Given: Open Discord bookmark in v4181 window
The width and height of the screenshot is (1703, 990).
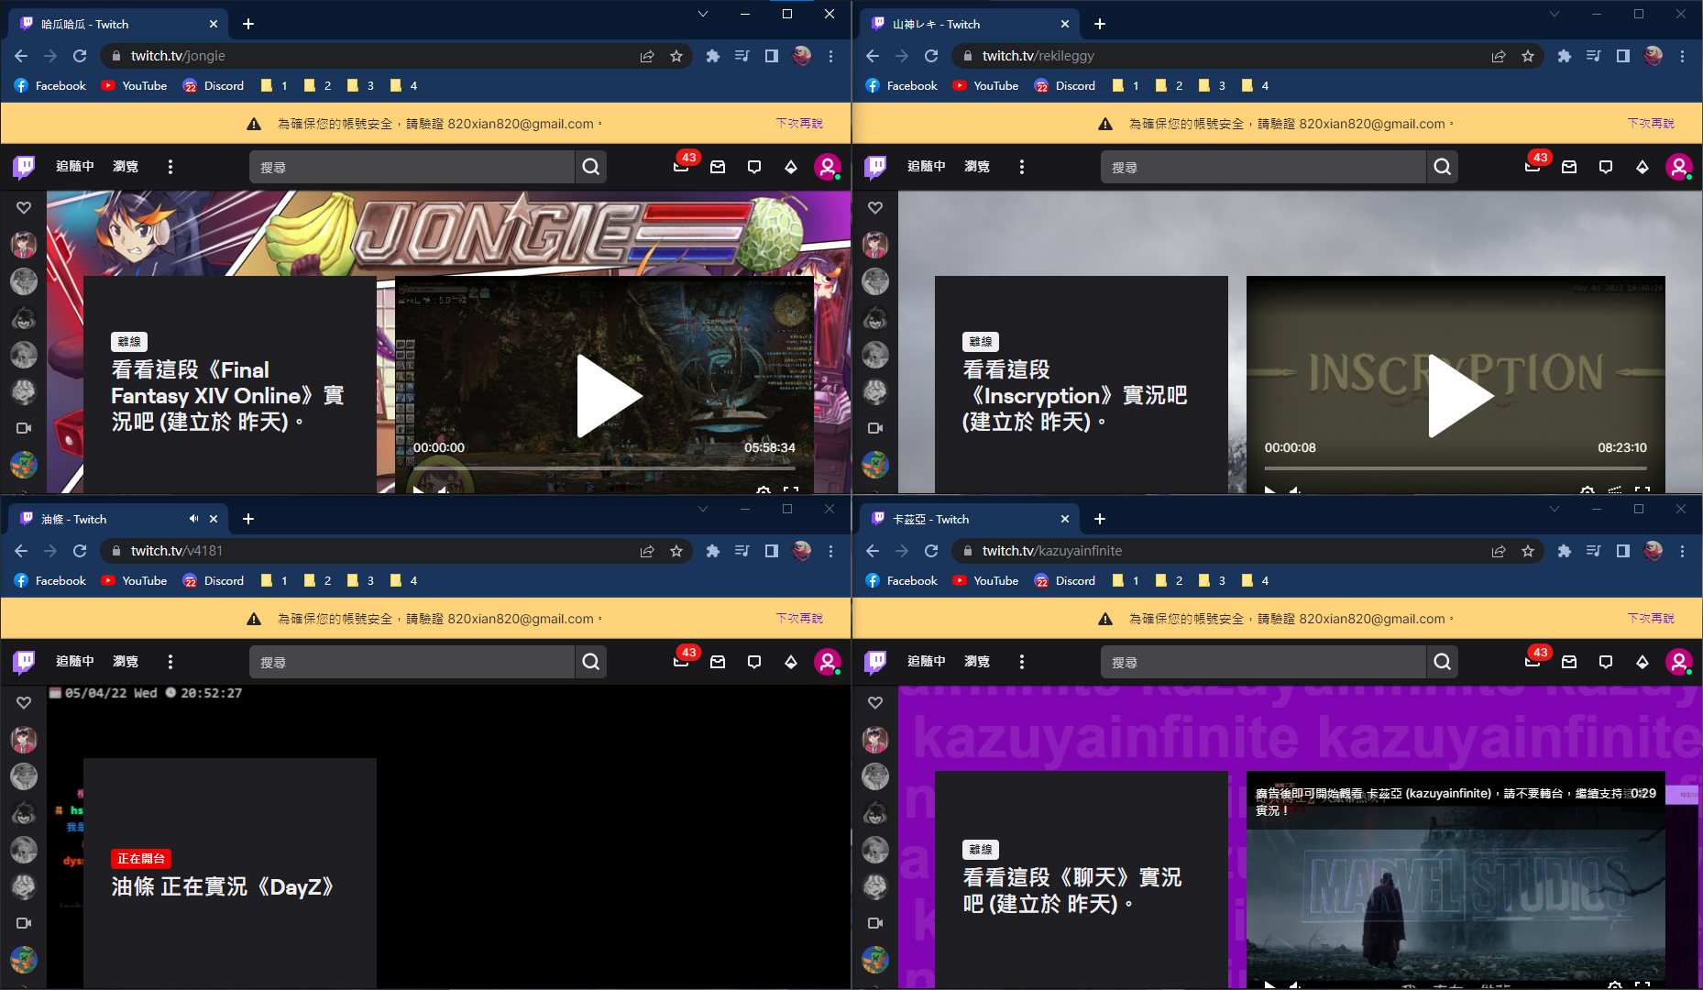Looking at the screenshot, I should (214, 581).
